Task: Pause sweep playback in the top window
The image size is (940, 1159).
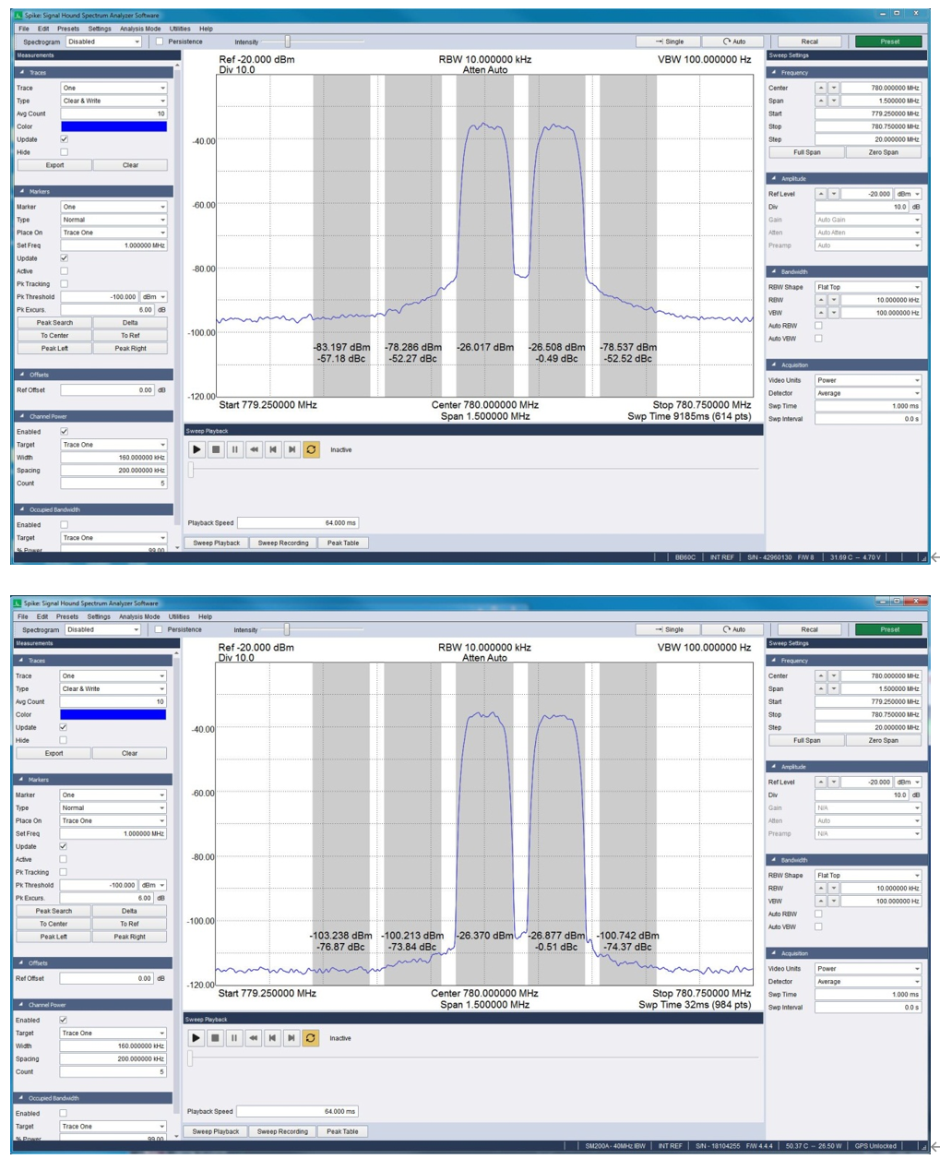Action: point(234,449)
